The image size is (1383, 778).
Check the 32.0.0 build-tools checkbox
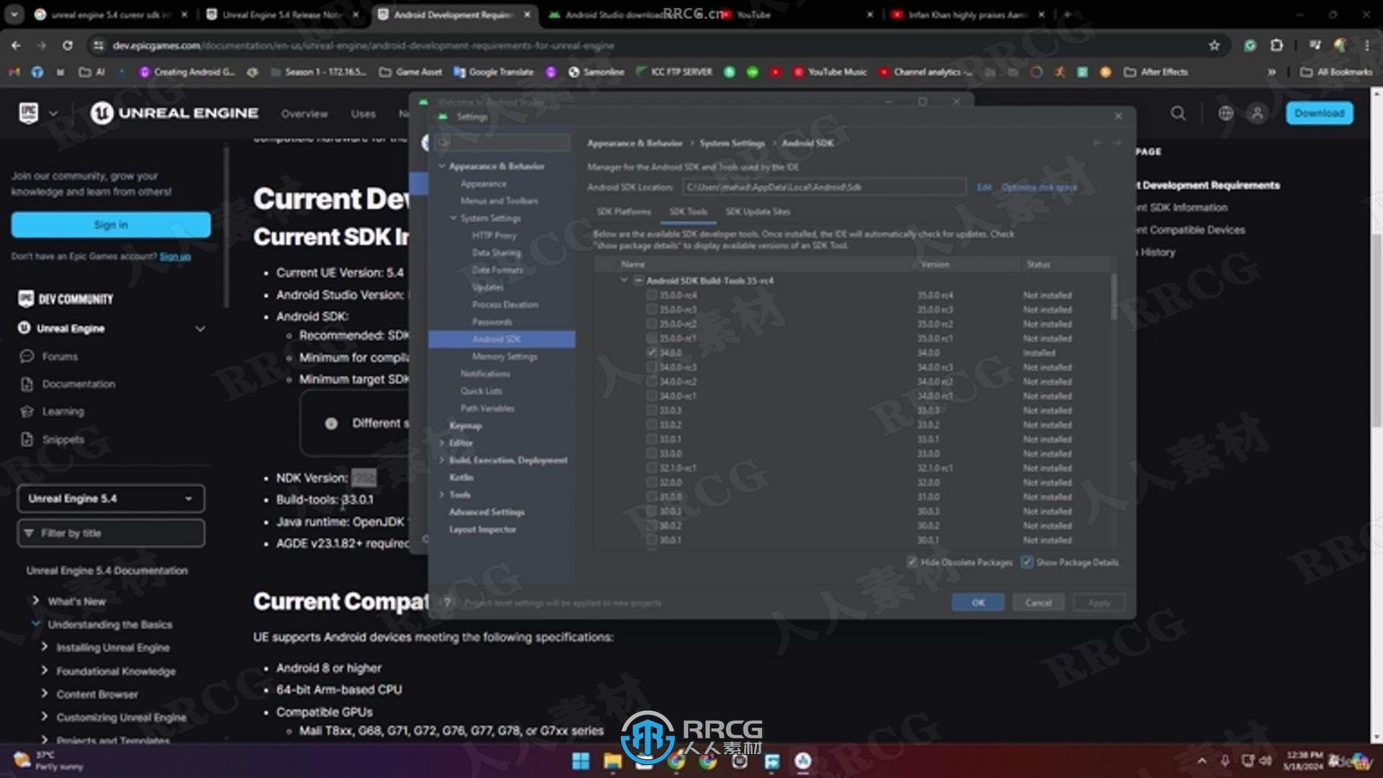651,482
